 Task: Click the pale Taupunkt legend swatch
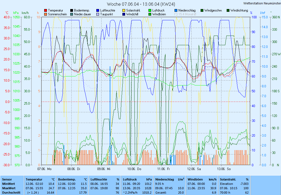point(97,14)
